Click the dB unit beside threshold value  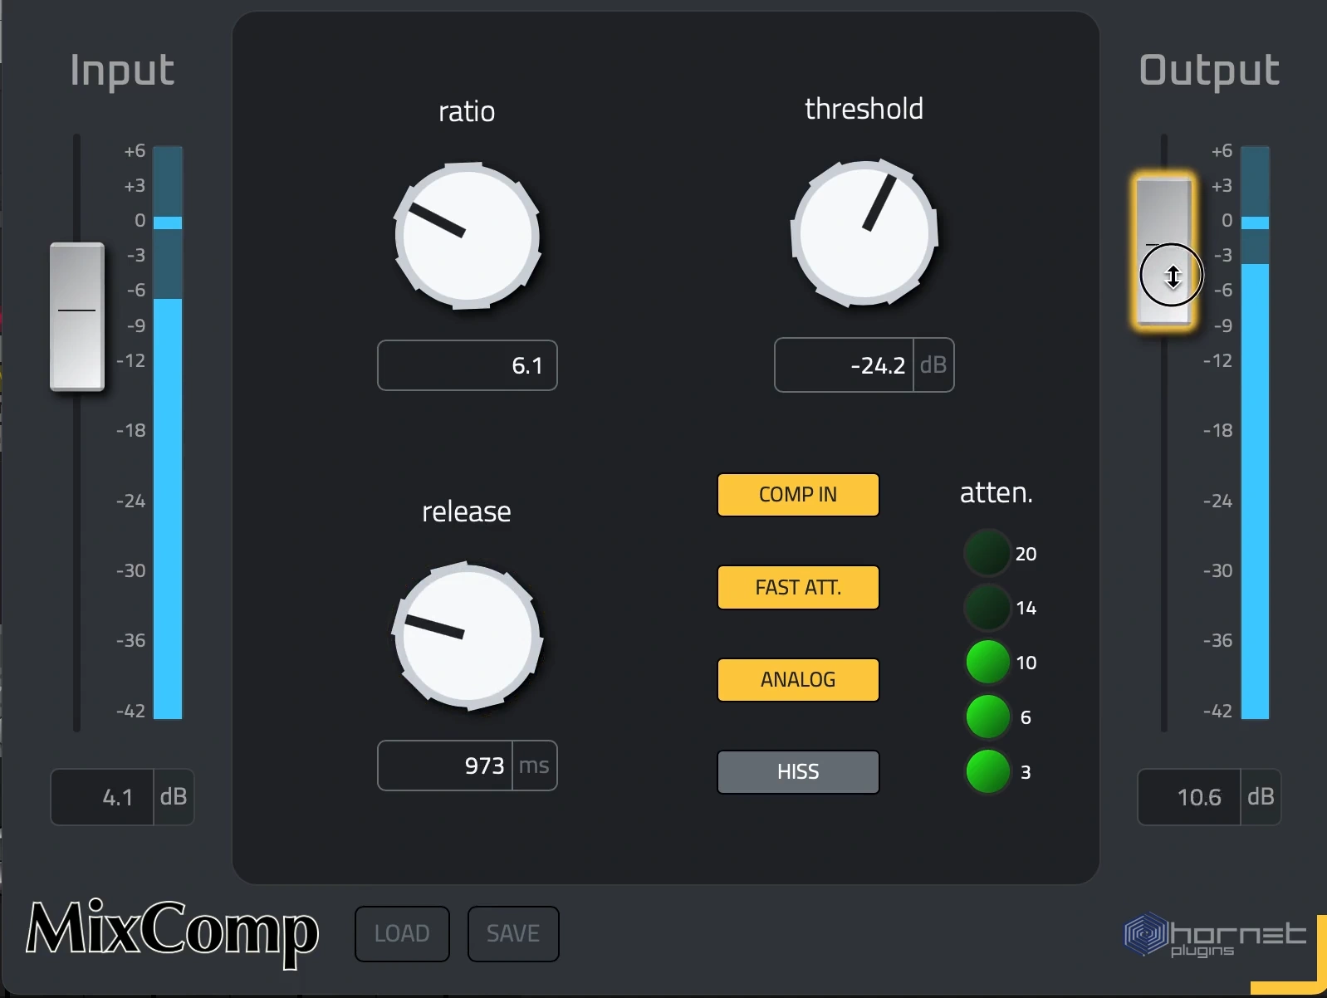pos(933,365)
